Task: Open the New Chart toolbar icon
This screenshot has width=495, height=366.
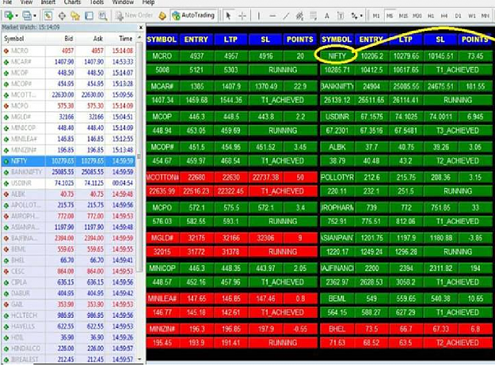Action: pos(9,16)
